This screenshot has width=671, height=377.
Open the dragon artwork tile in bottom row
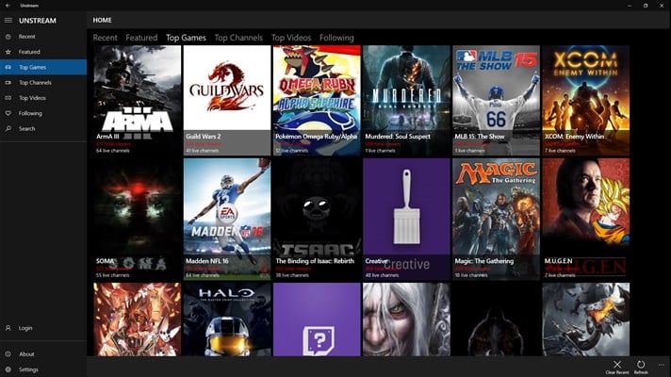(x=586, y=320)
